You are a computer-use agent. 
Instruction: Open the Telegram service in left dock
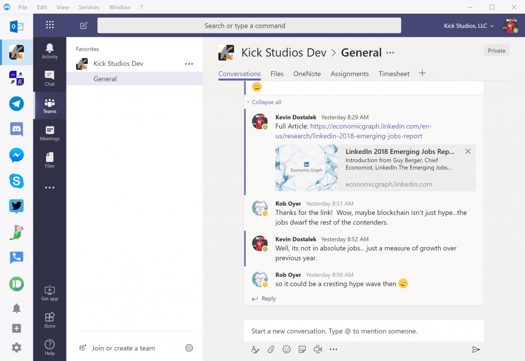pyautogui.click(x=16, y=104)
